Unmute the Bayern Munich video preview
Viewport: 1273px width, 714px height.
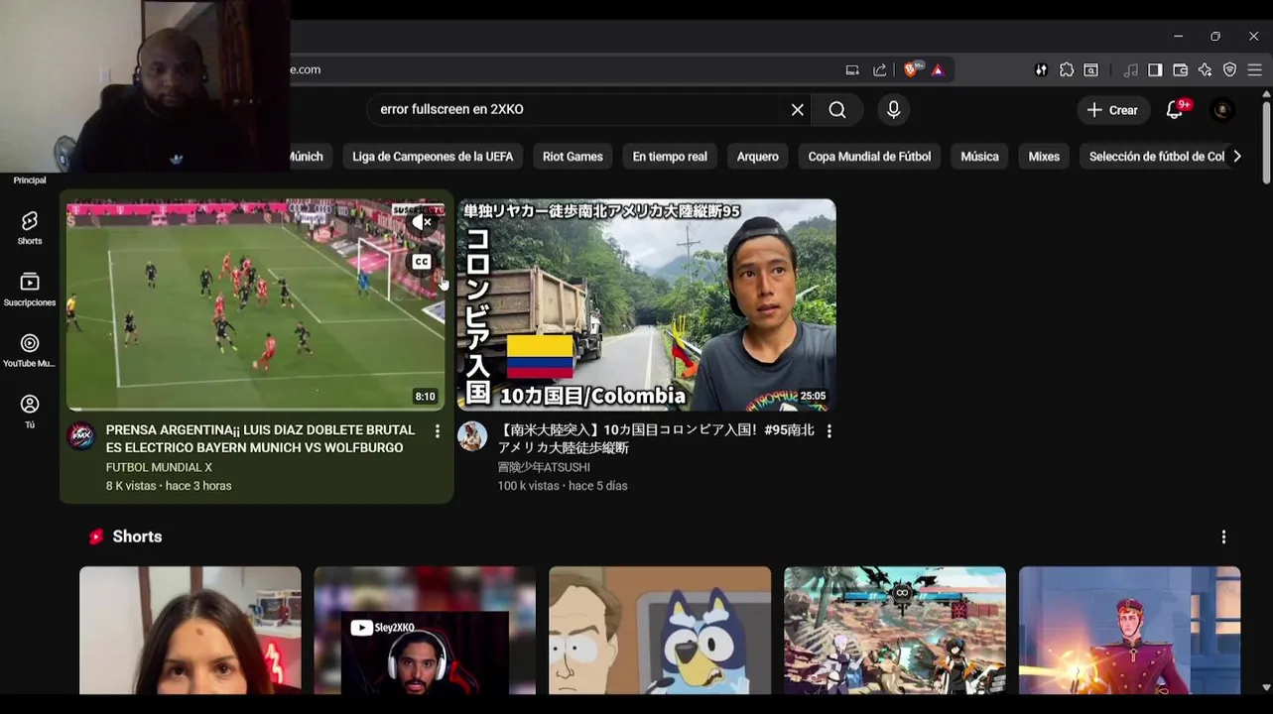coord(422,222)
